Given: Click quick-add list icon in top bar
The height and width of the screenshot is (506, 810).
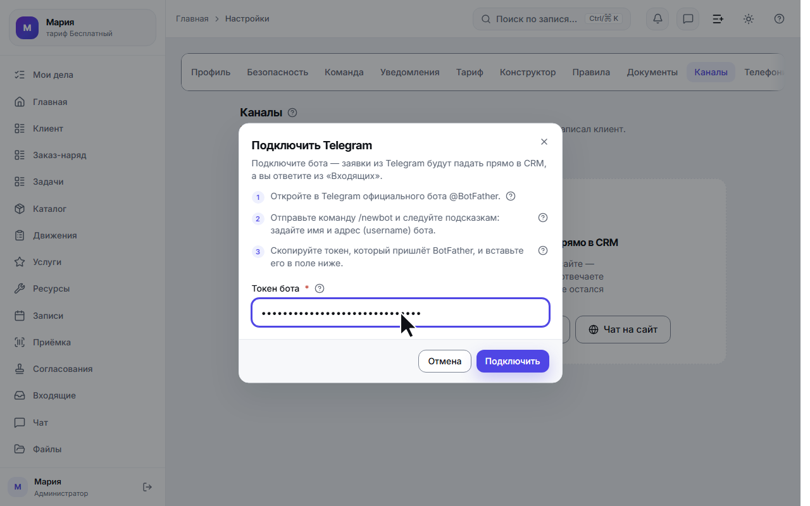Looking at the screenshot, I should point(718,19).
